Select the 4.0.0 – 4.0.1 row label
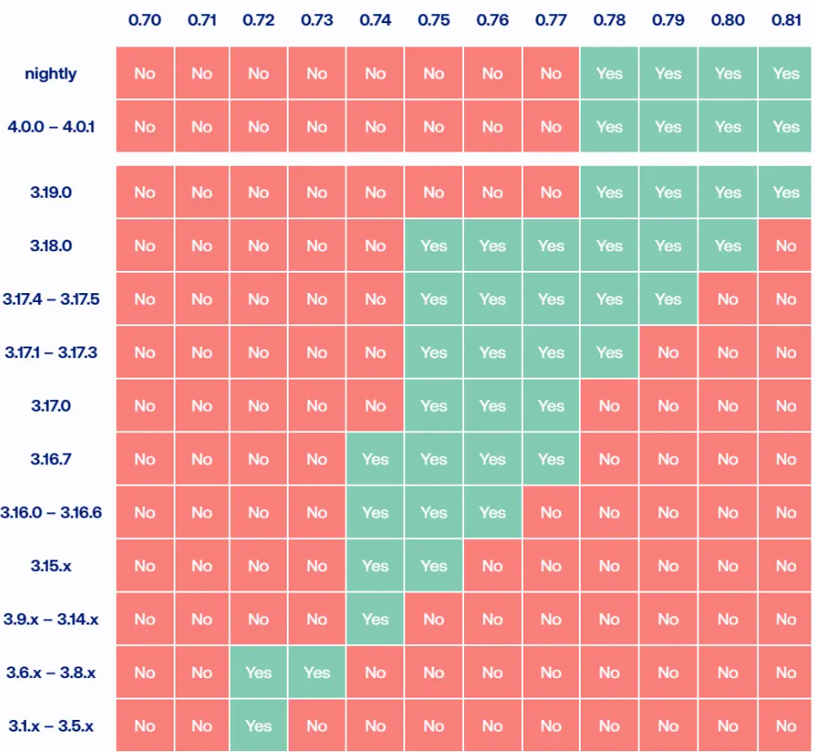This screenshot has height=752, width=815. point(51,127)
